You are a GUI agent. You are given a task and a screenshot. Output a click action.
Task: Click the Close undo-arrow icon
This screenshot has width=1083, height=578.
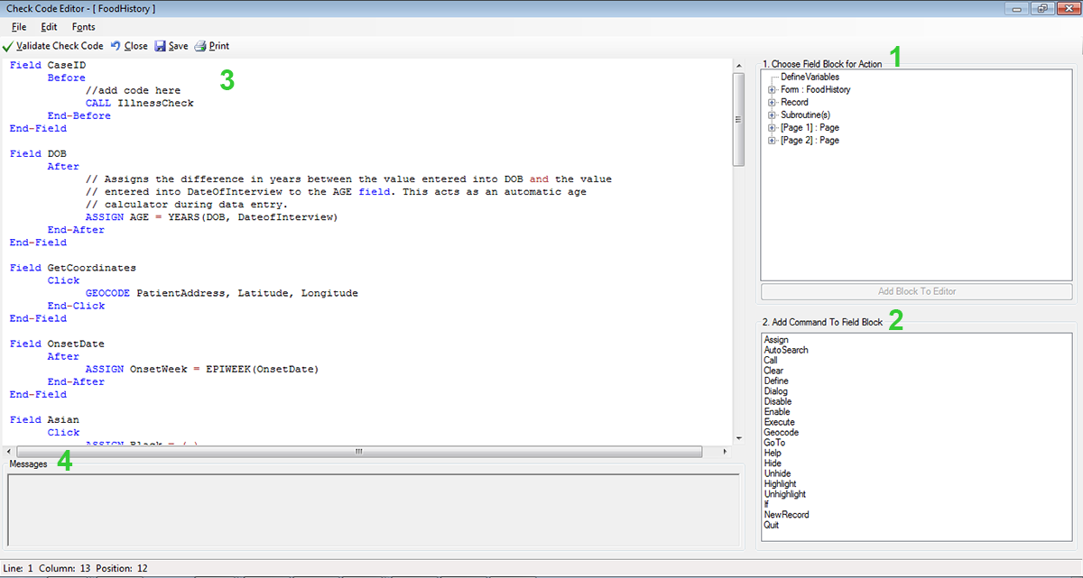[116, 46]
